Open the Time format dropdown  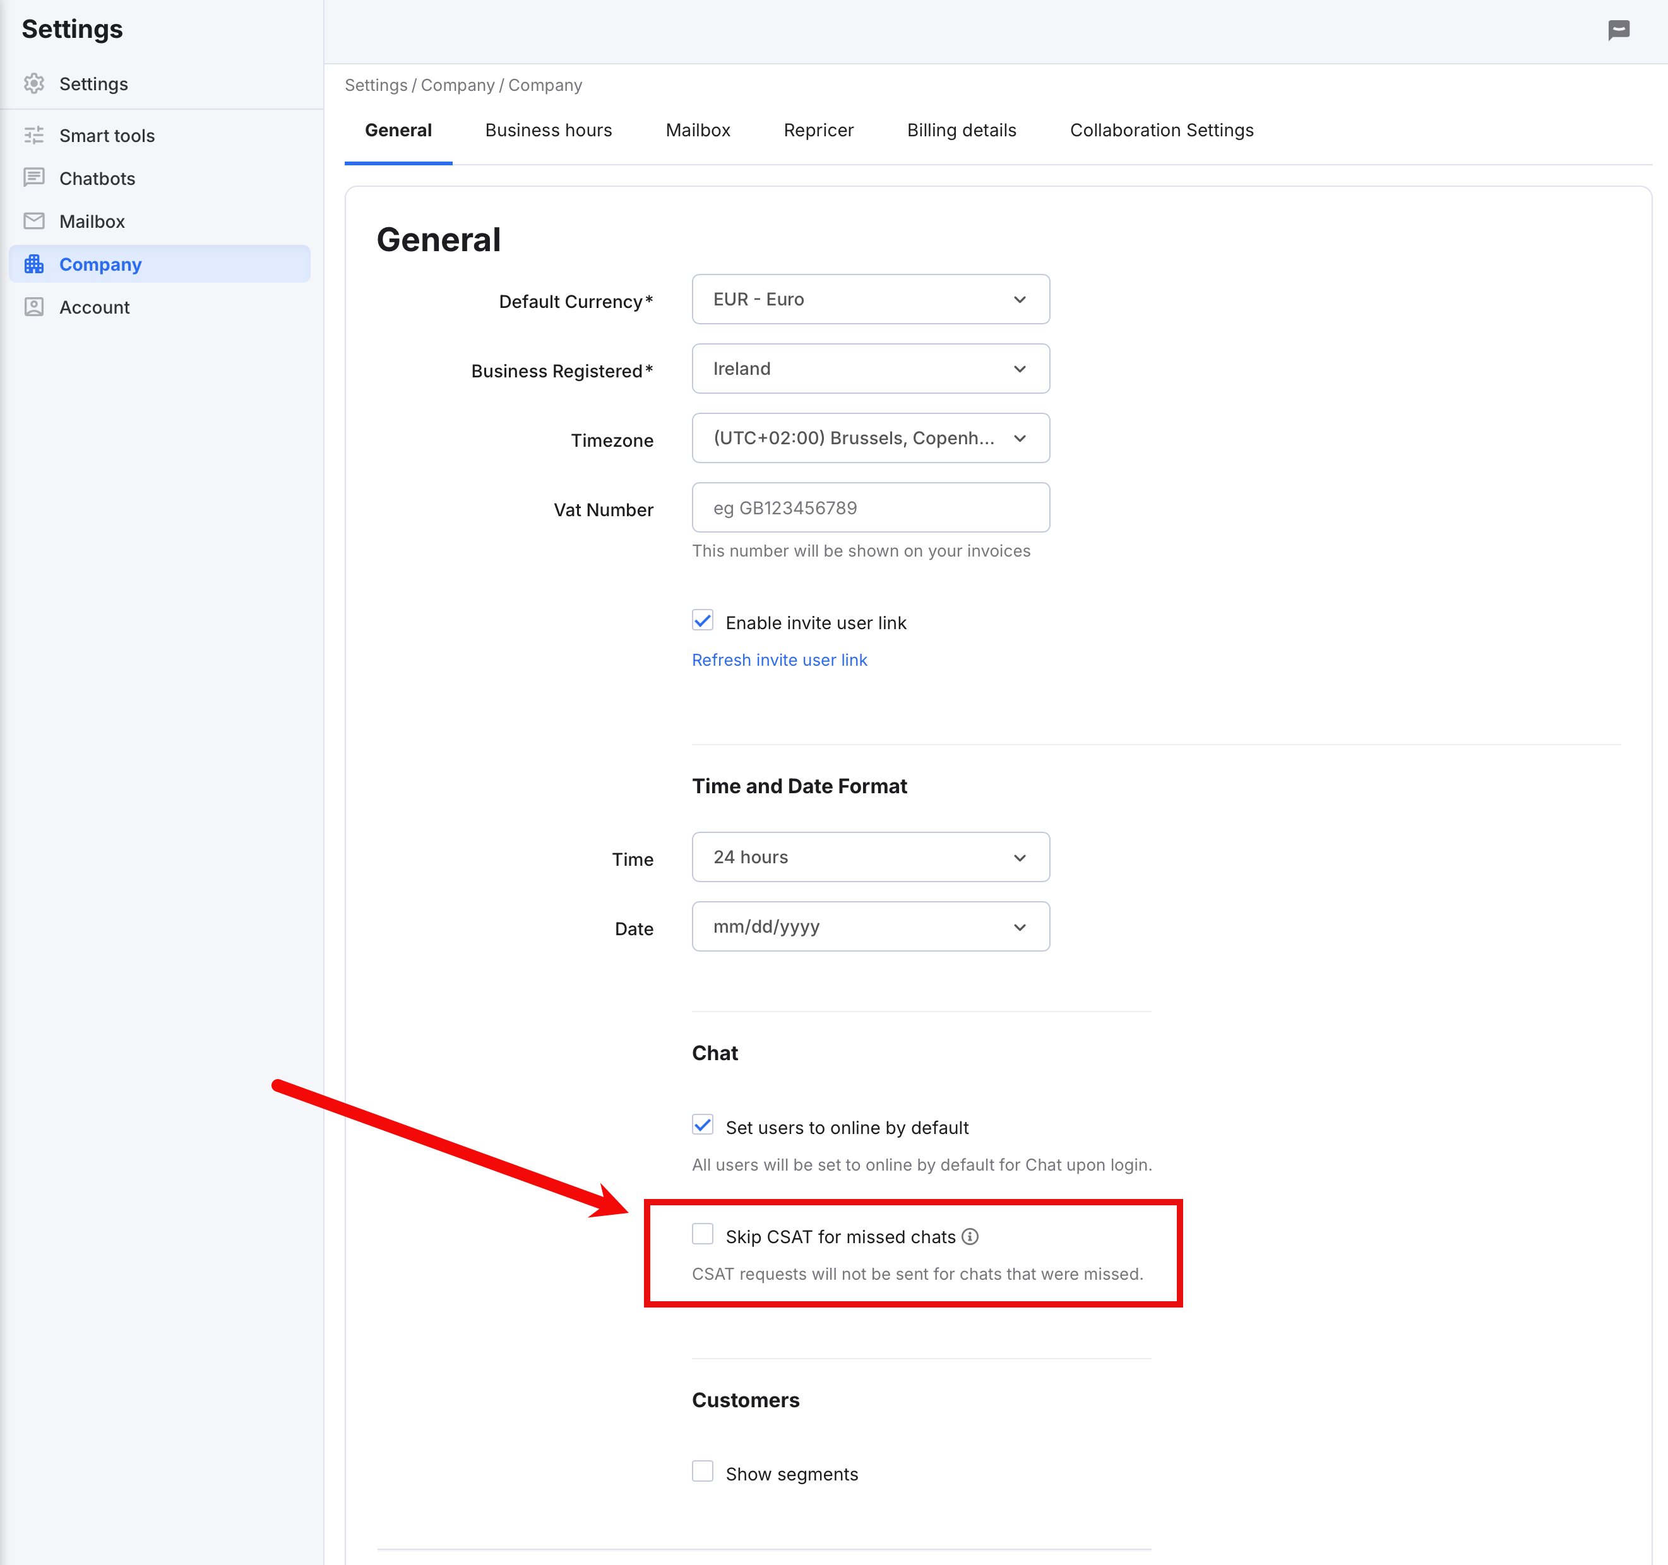pyautogui.click(x=870, y=857)
